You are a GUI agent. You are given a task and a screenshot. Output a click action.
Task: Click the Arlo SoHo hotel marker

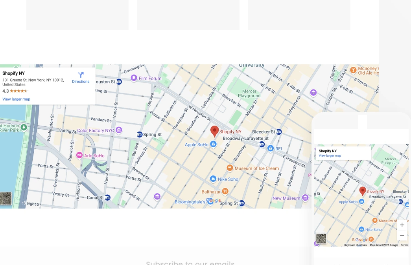tap(79, 155)
